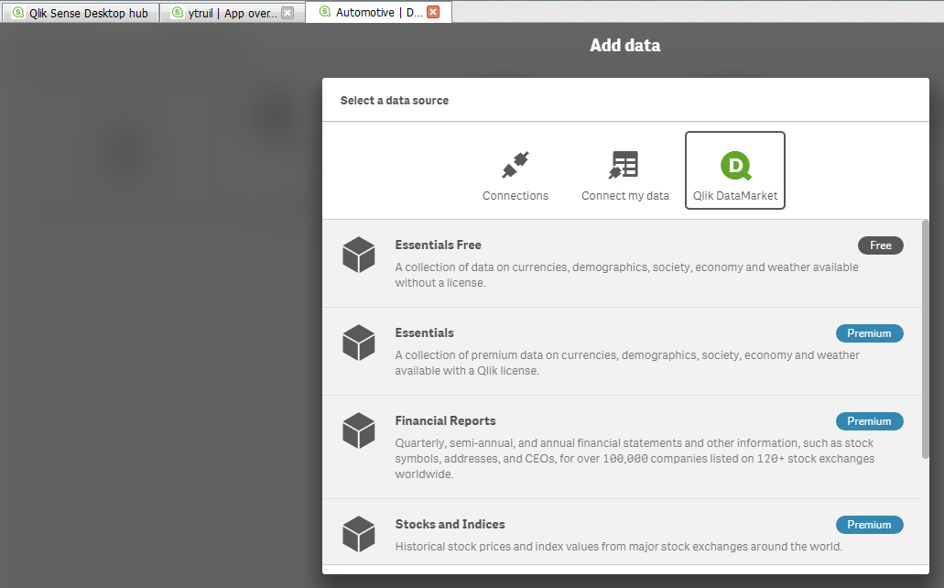Click the Essentials premium description text
The image size is (944, 588).
627,363
